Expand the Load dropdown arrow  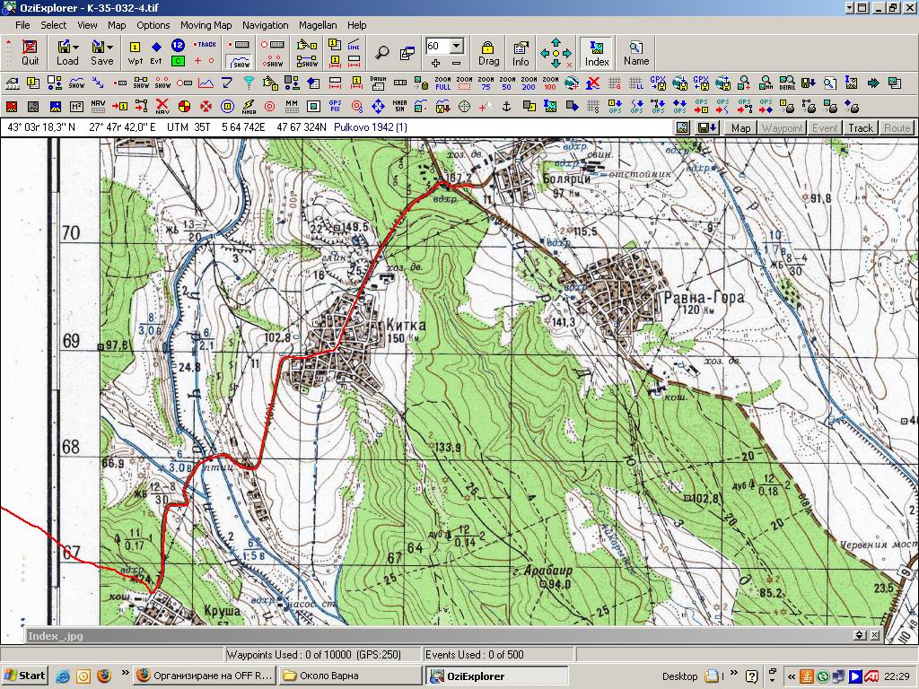[76, 47]
